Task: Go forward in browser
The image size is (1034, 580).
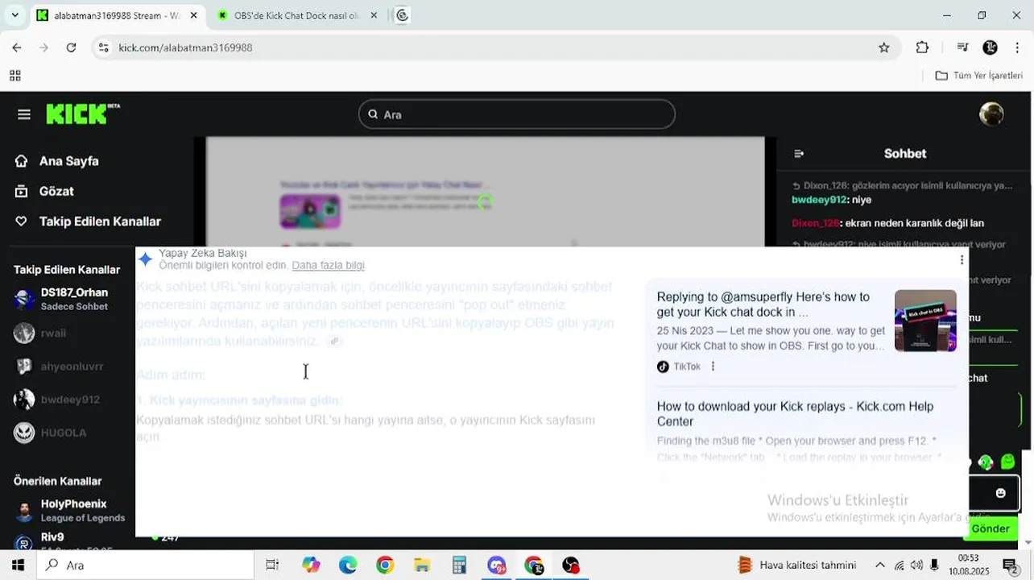Action: click(x=43, y=48)
